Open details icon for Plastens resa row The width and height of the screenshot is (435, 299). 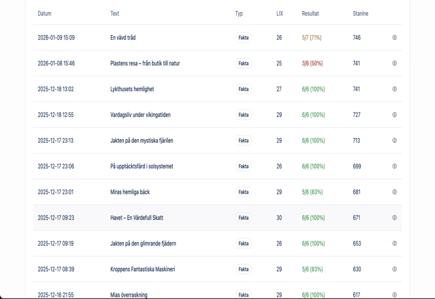(395, 63)
